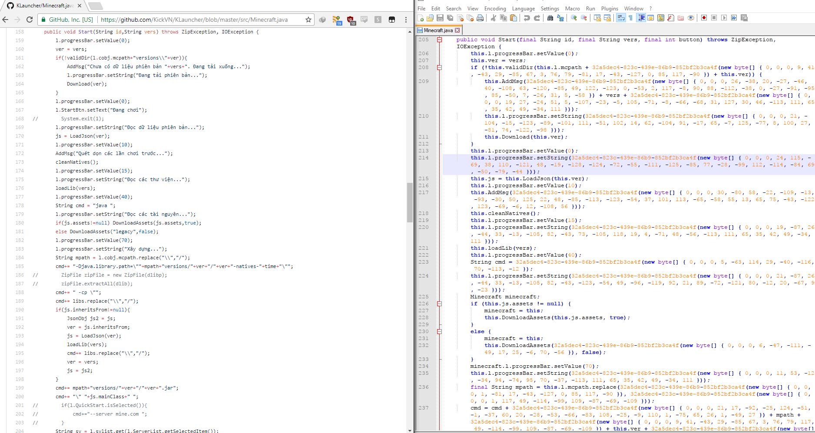Open the Plugins menu
The height and width of the screenshot is (433, 815).
point(609,8)
